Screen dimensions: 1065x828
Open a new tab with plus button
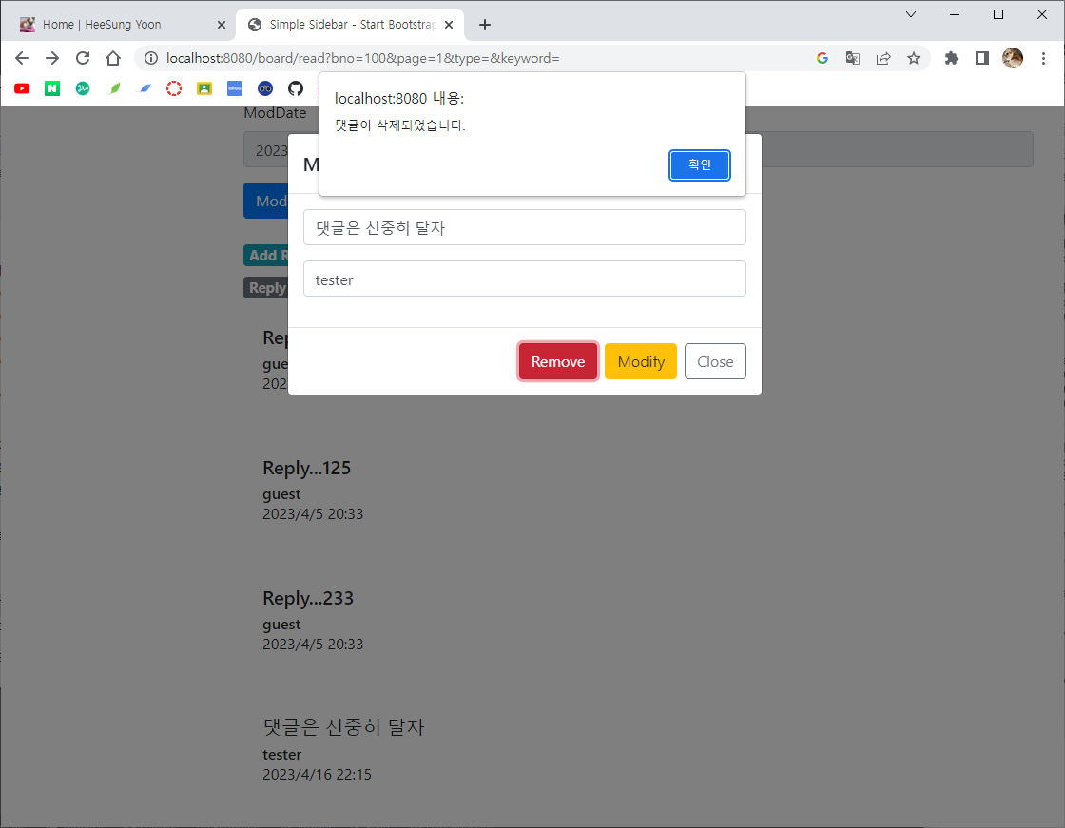click(x=485, y=25)
